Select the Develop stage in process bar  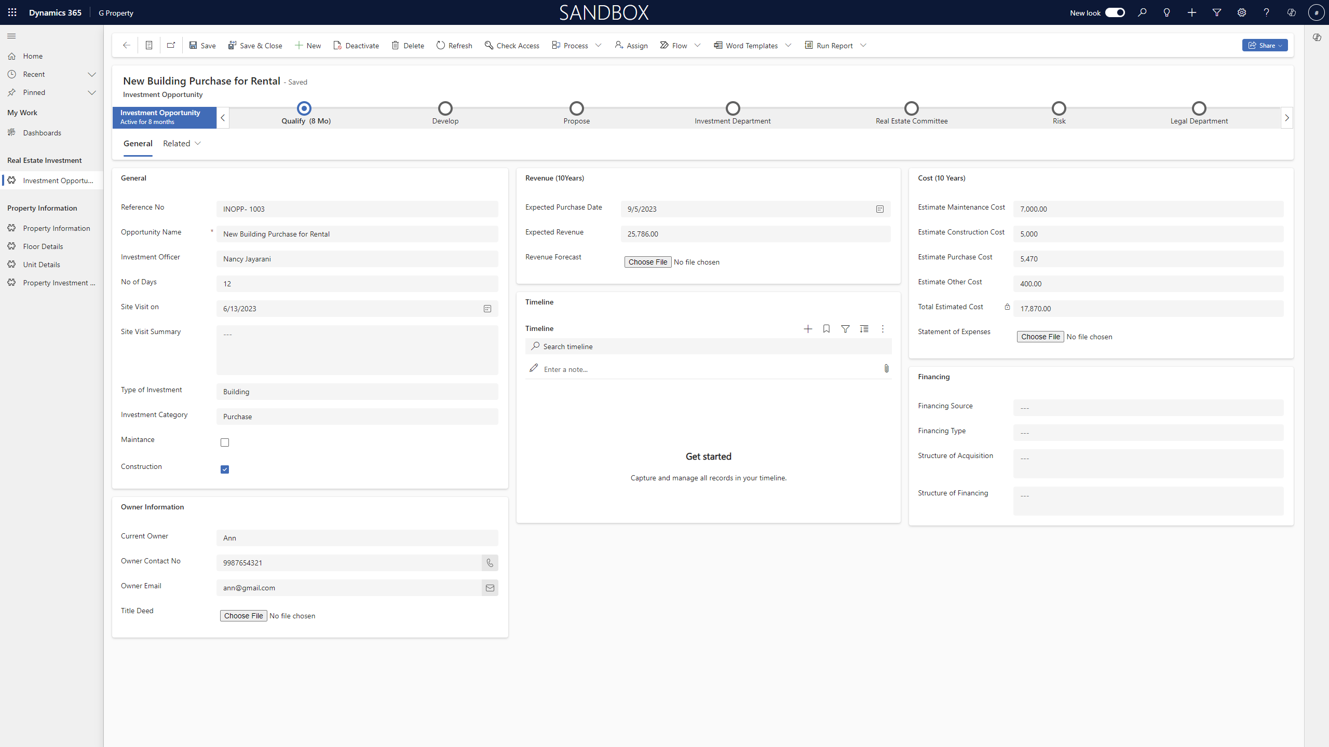point(445,109)
